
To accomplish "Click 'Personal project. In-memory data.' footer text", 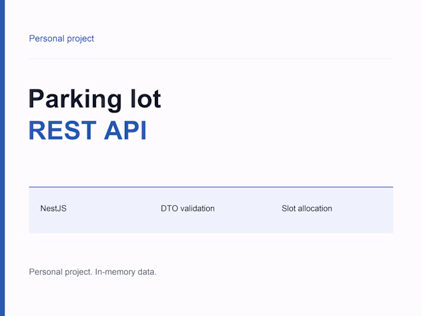I will 93,272.
